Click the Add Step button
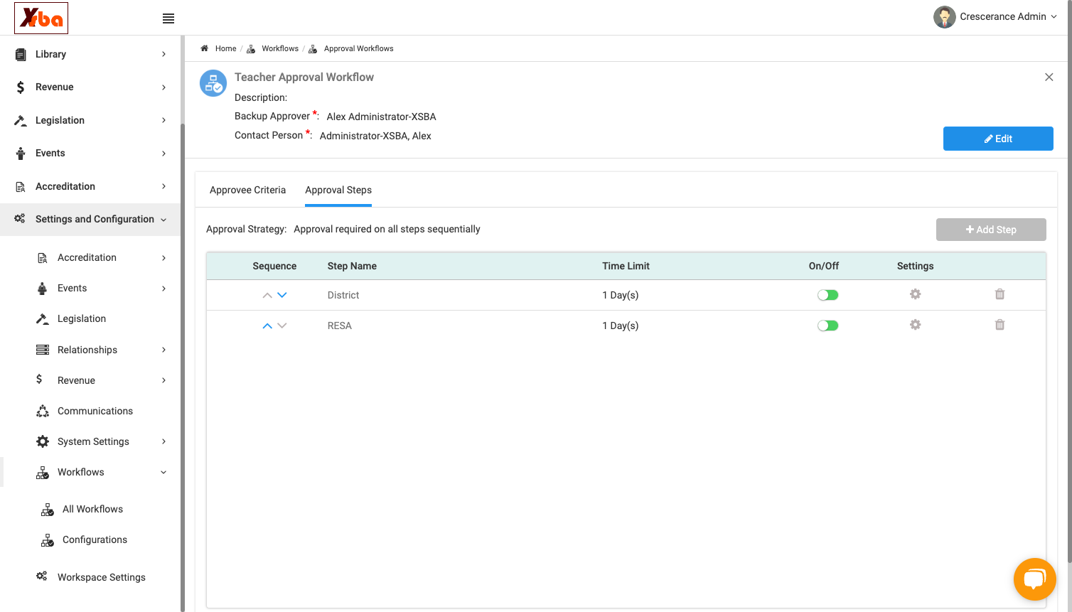This screenshot has height=612, width=1072. point(991,230)
